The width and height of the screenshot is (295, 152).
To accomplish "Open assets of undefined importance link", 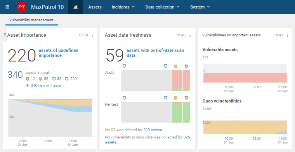I will [x=59, y=53].
